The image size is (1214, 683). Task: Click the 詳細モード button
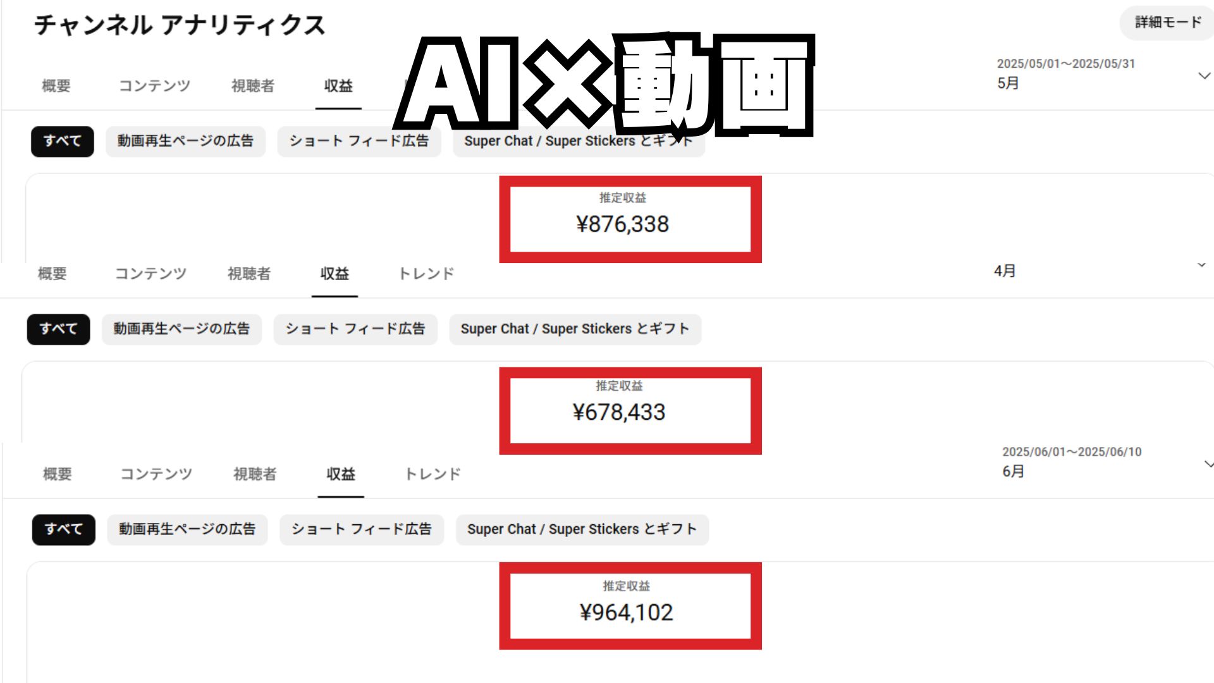coord(1167,23)
